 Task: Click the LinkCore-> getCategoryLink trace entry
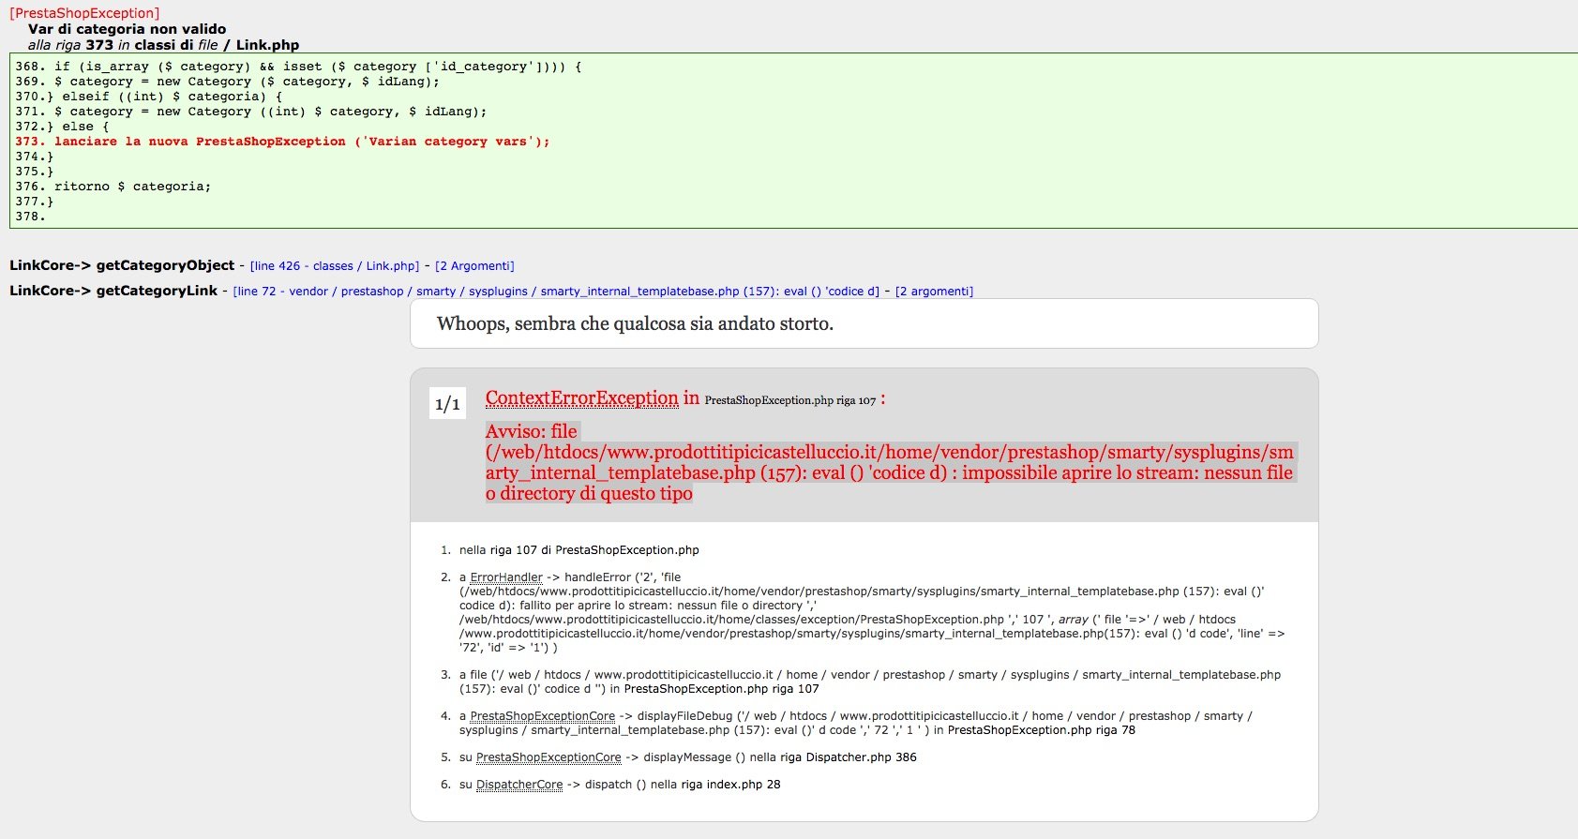(113, 291)
